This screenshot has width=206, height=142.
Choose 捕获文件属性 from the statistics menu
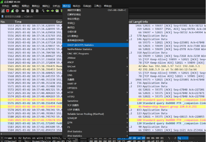(x=95, y=10)
